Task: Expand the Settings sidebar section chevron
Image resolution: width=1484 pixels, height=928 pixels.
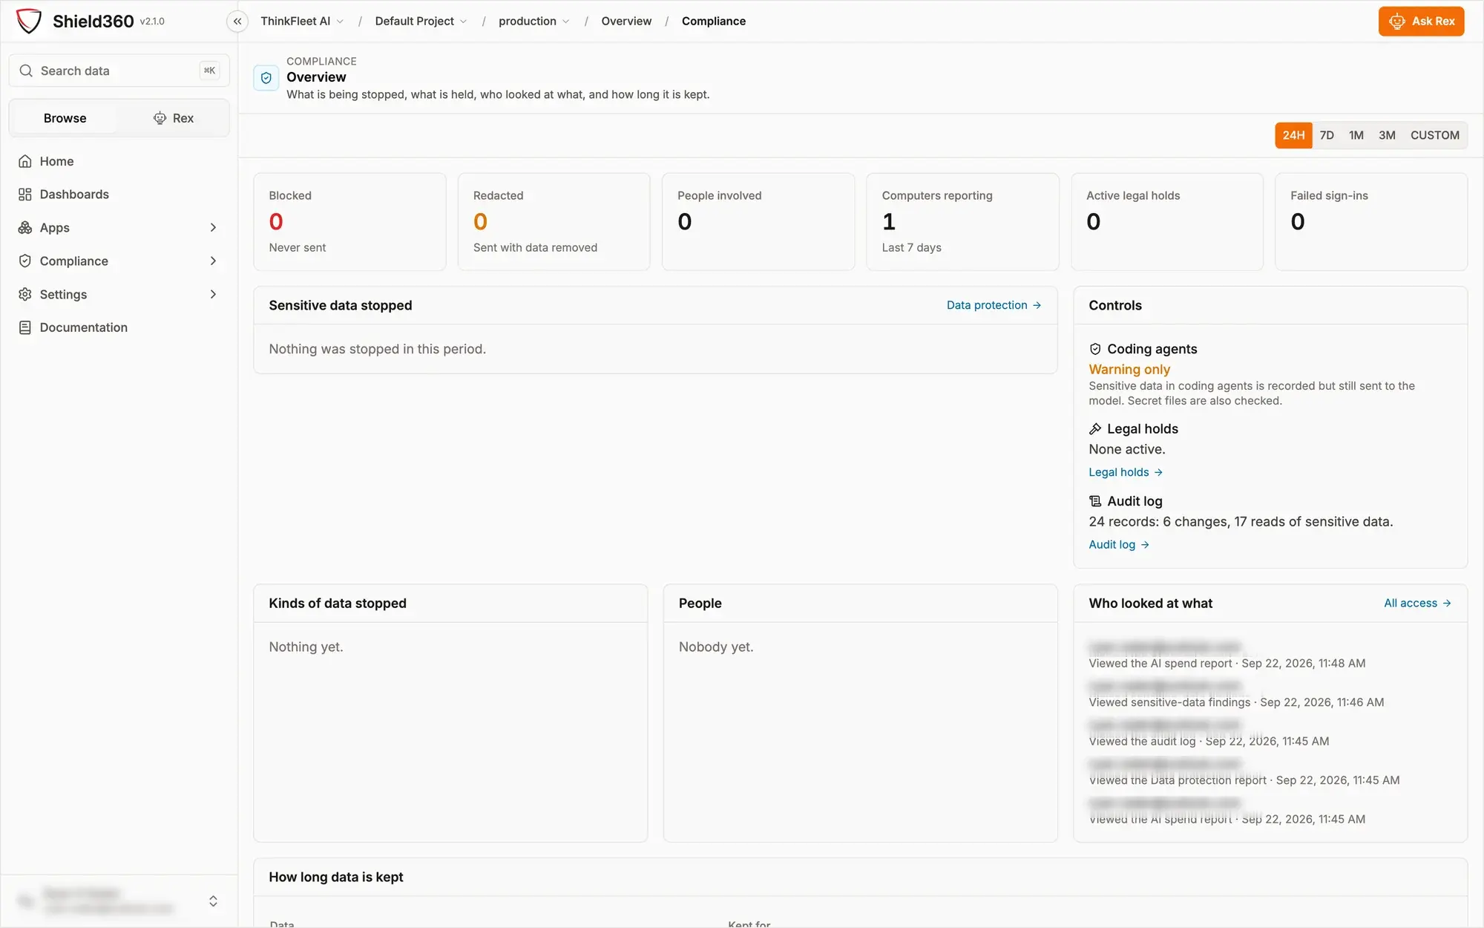Action: click(x=213, y=295)
